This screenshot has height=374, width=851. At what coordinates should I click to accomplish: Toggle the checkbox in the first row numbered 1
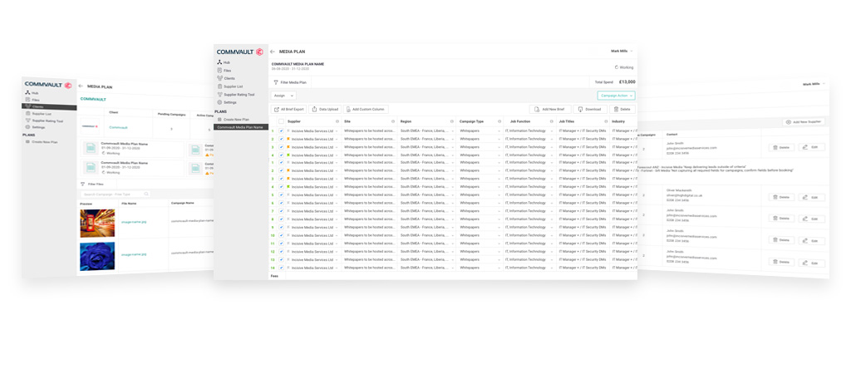coord(281,130)
